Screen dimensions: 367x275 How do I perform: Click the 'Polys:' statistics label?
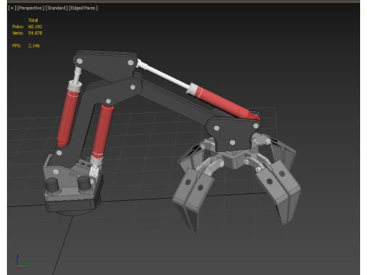point(18,27)
